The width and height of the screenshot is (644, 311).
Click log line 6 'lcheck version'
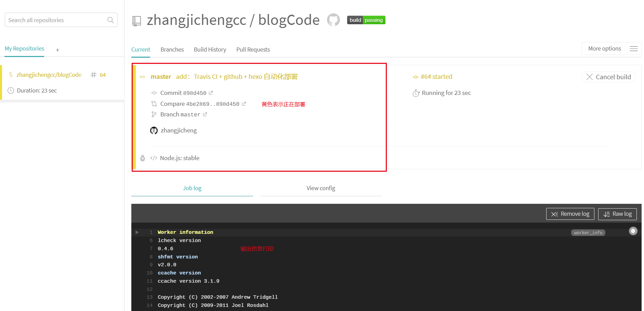click(x=179, y=240)
